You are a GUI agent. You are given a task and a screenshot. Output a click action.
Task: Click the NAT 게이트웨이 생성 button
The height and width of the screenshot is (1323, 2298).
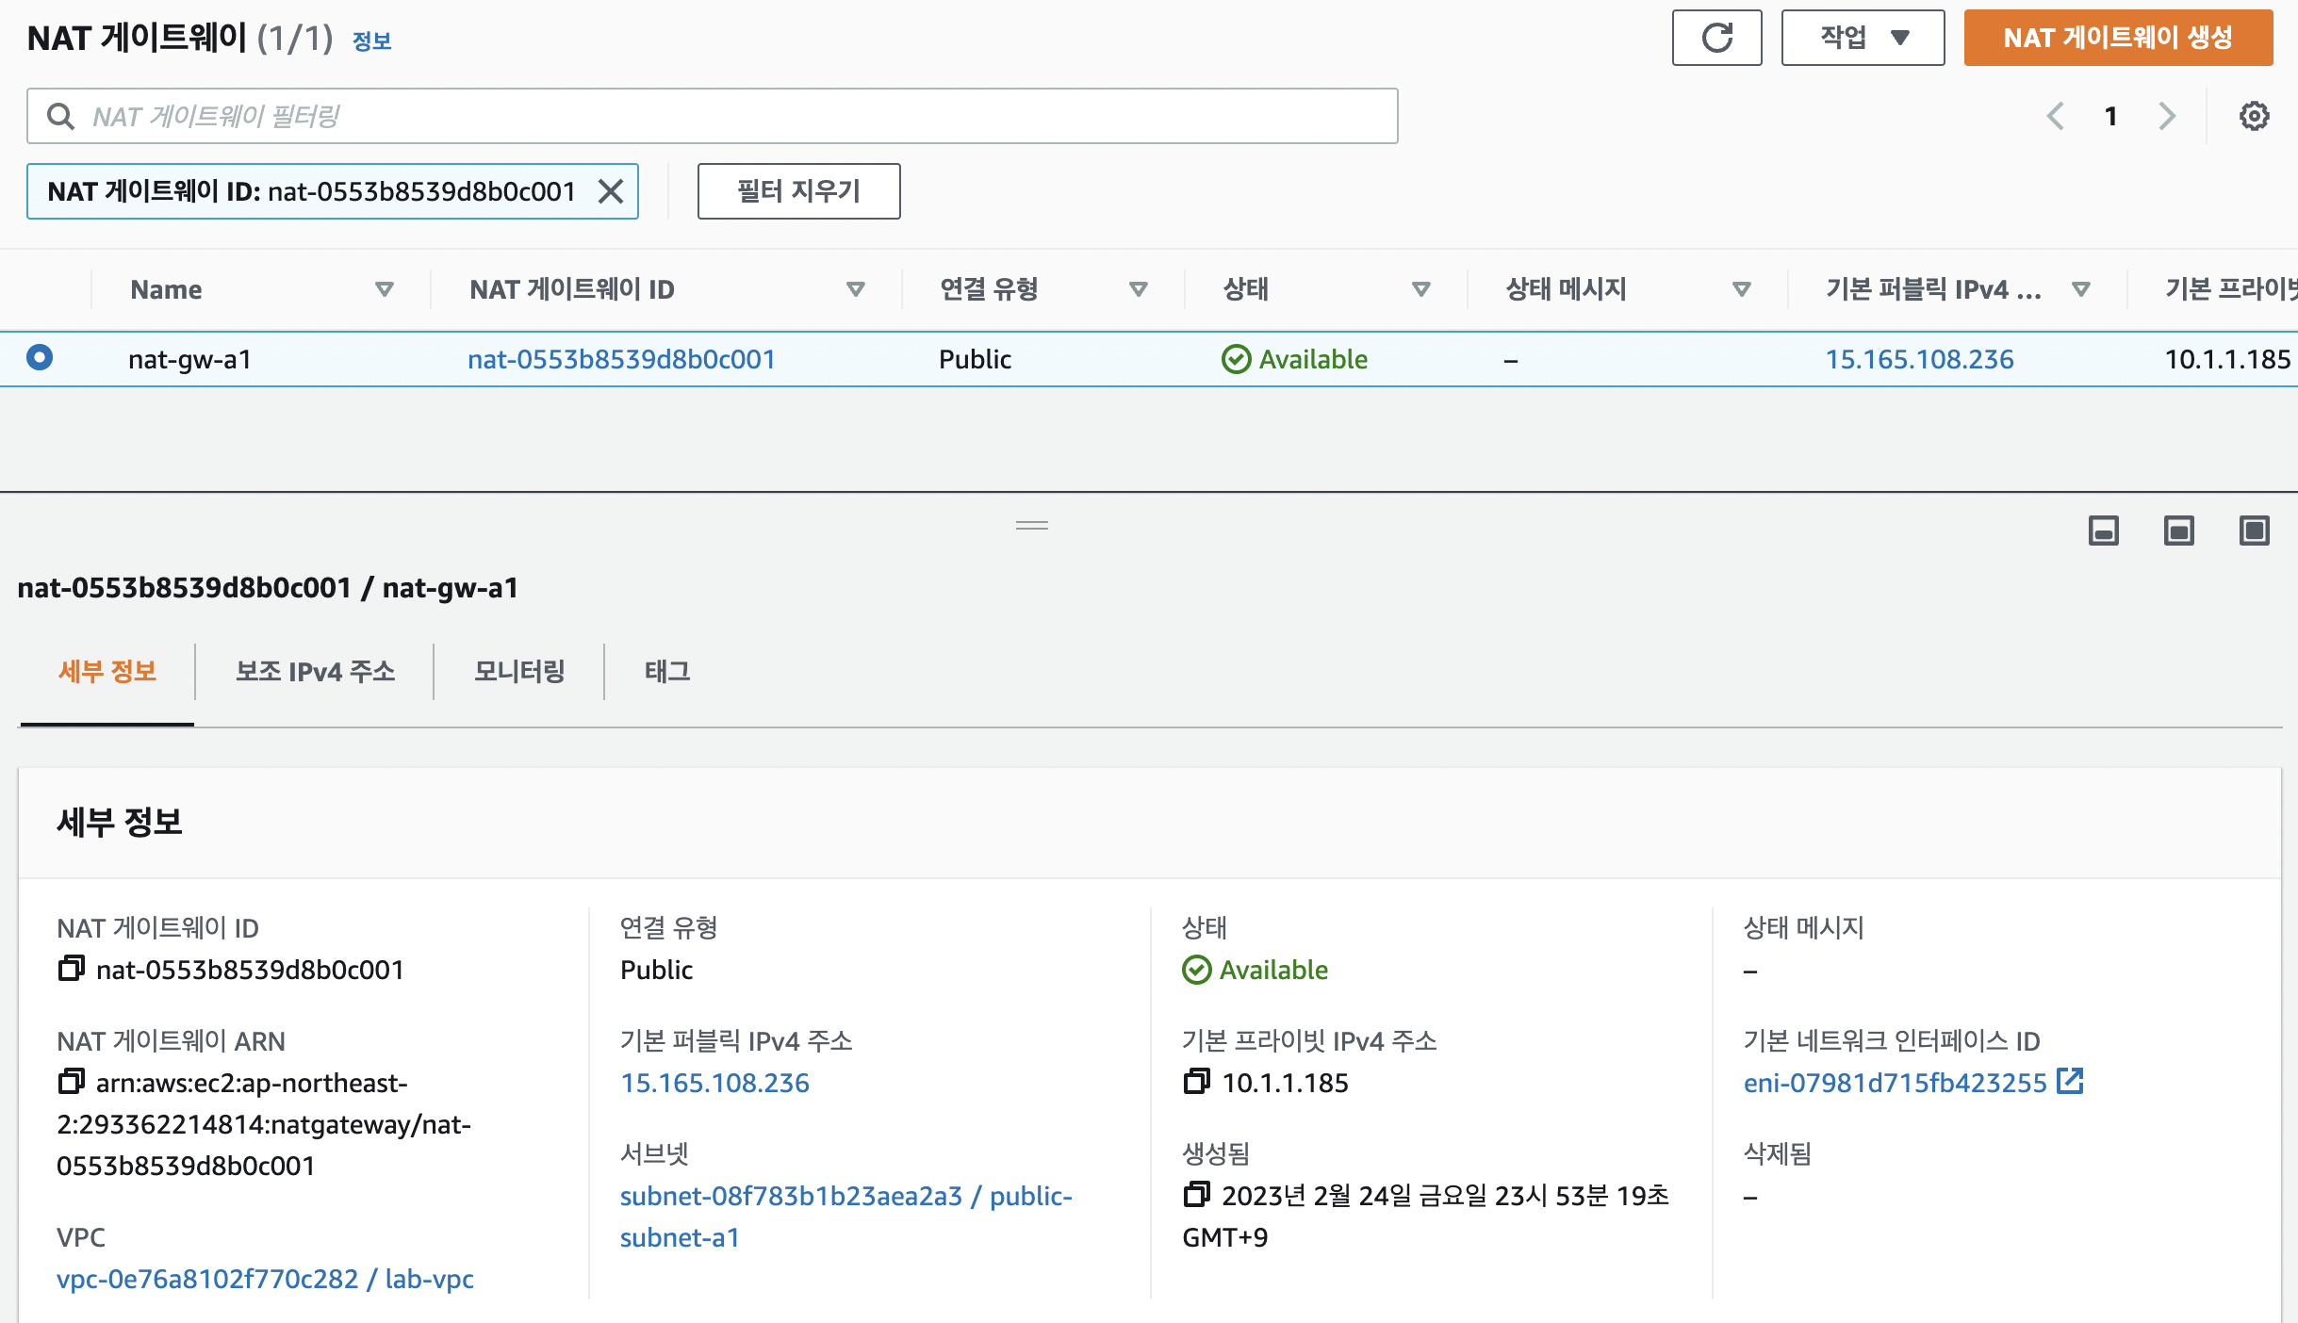tap(2117, 38)
